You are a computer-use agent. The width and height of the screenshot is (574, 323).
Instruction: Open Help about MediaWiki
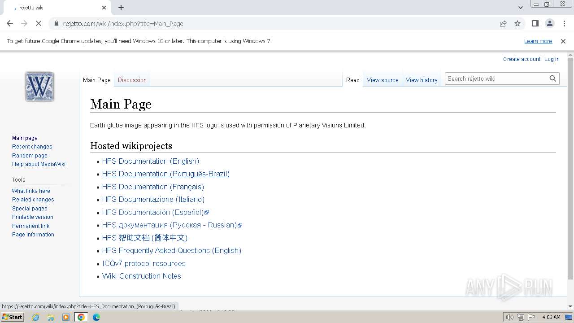click(39, 164)
